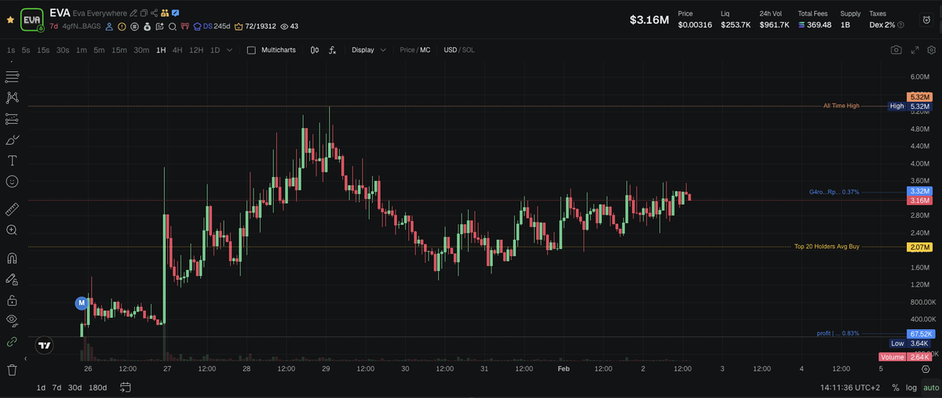942x398 pixels.
Task: Set currency to SOL
Action: (469, 50)
